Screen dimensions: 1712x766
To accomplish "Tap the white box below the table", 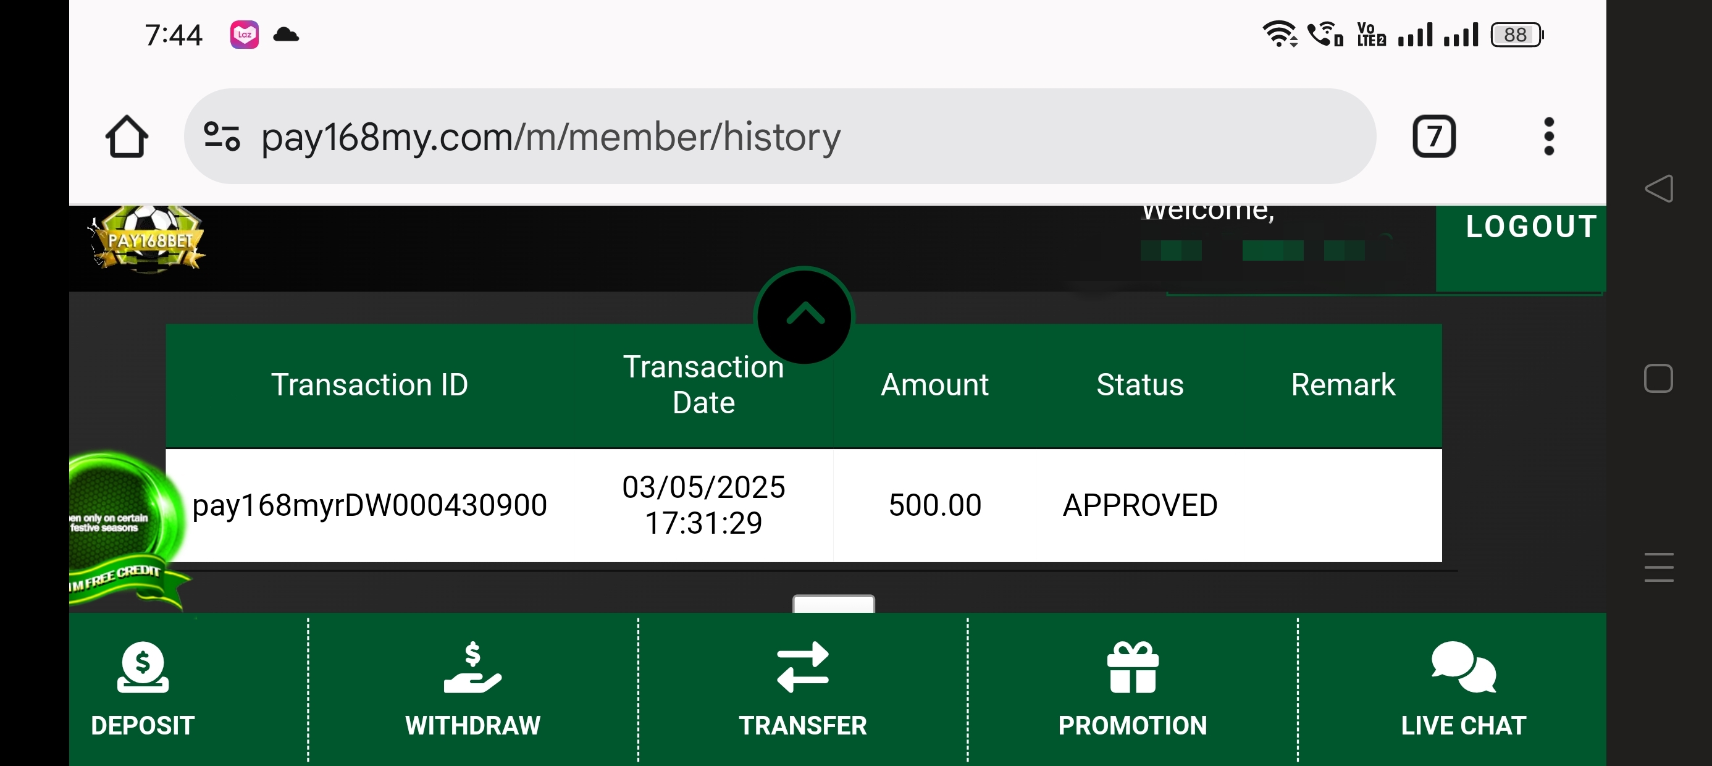I will click(x=833, y=604).
